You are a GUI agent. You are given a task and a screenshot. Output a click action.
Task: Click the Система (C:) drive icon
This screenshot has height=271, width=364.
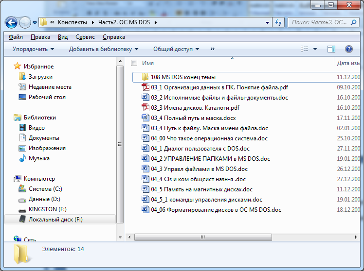click(22, 188)
